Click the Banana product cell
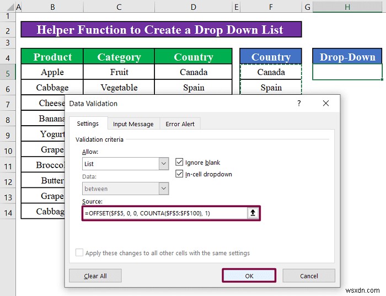The width and height of the screenshot is (386, 296). click(44, 119)
